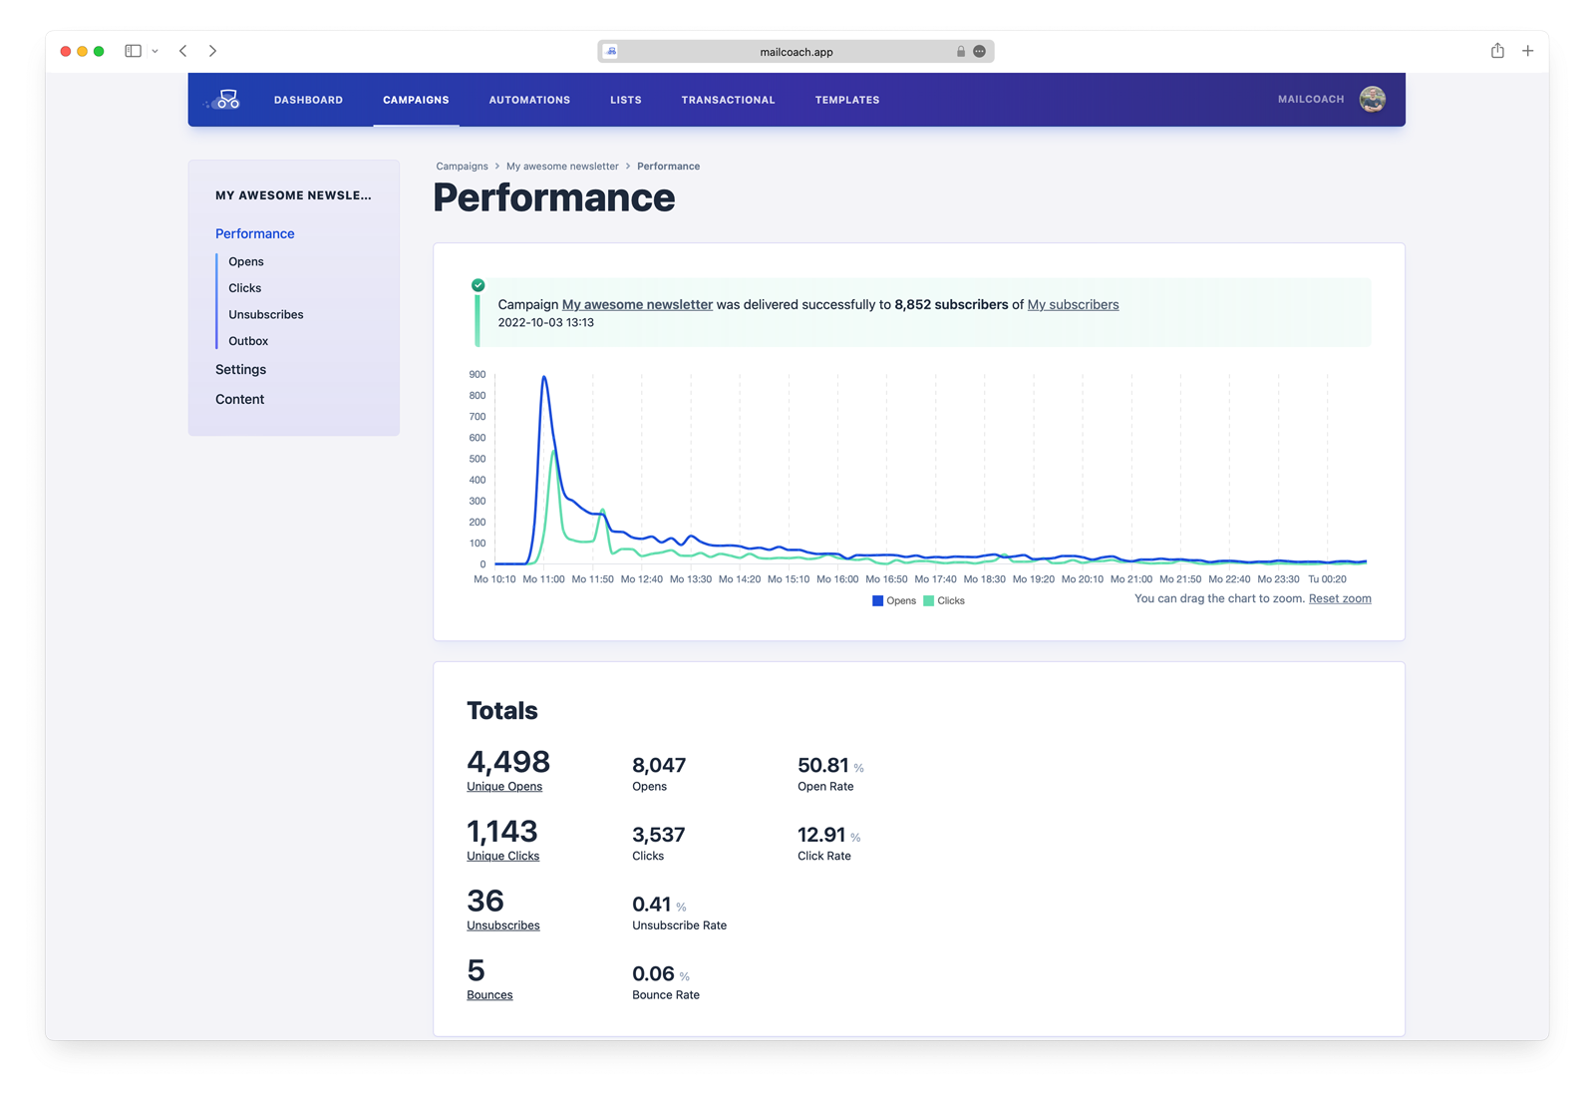Click the opens peak on the chart

coord(544,377)
